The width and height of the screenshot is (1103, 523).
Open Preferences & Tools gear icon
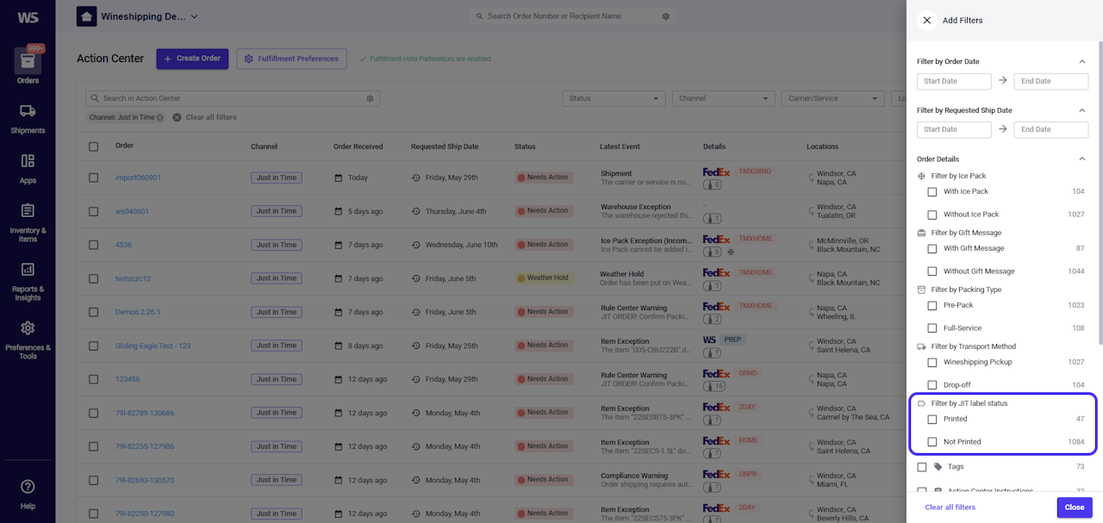pyautogui.click(x=28, y=339)
